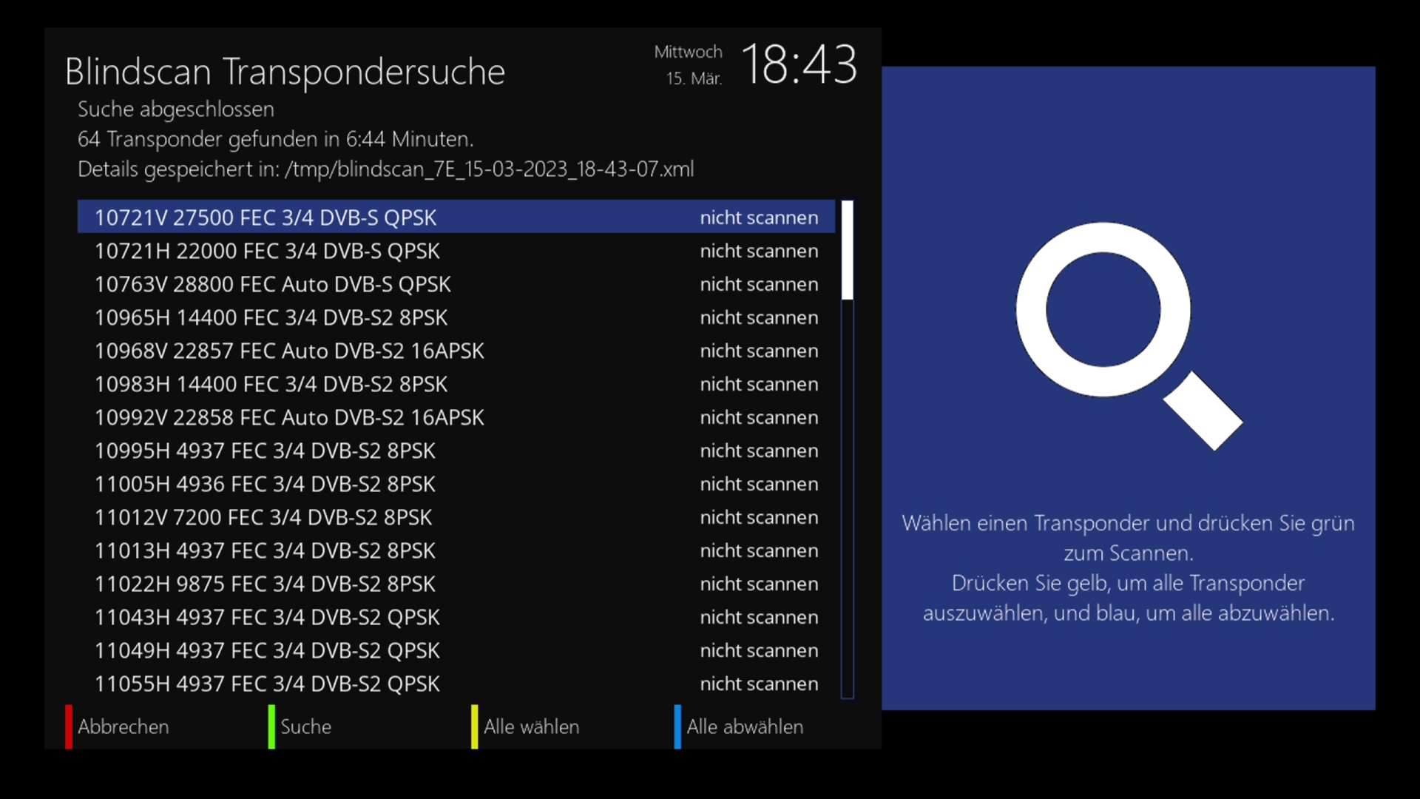Click the green Suche color indicator
Viewport: 1420px width, 799px height.
(x=271, y=726)
